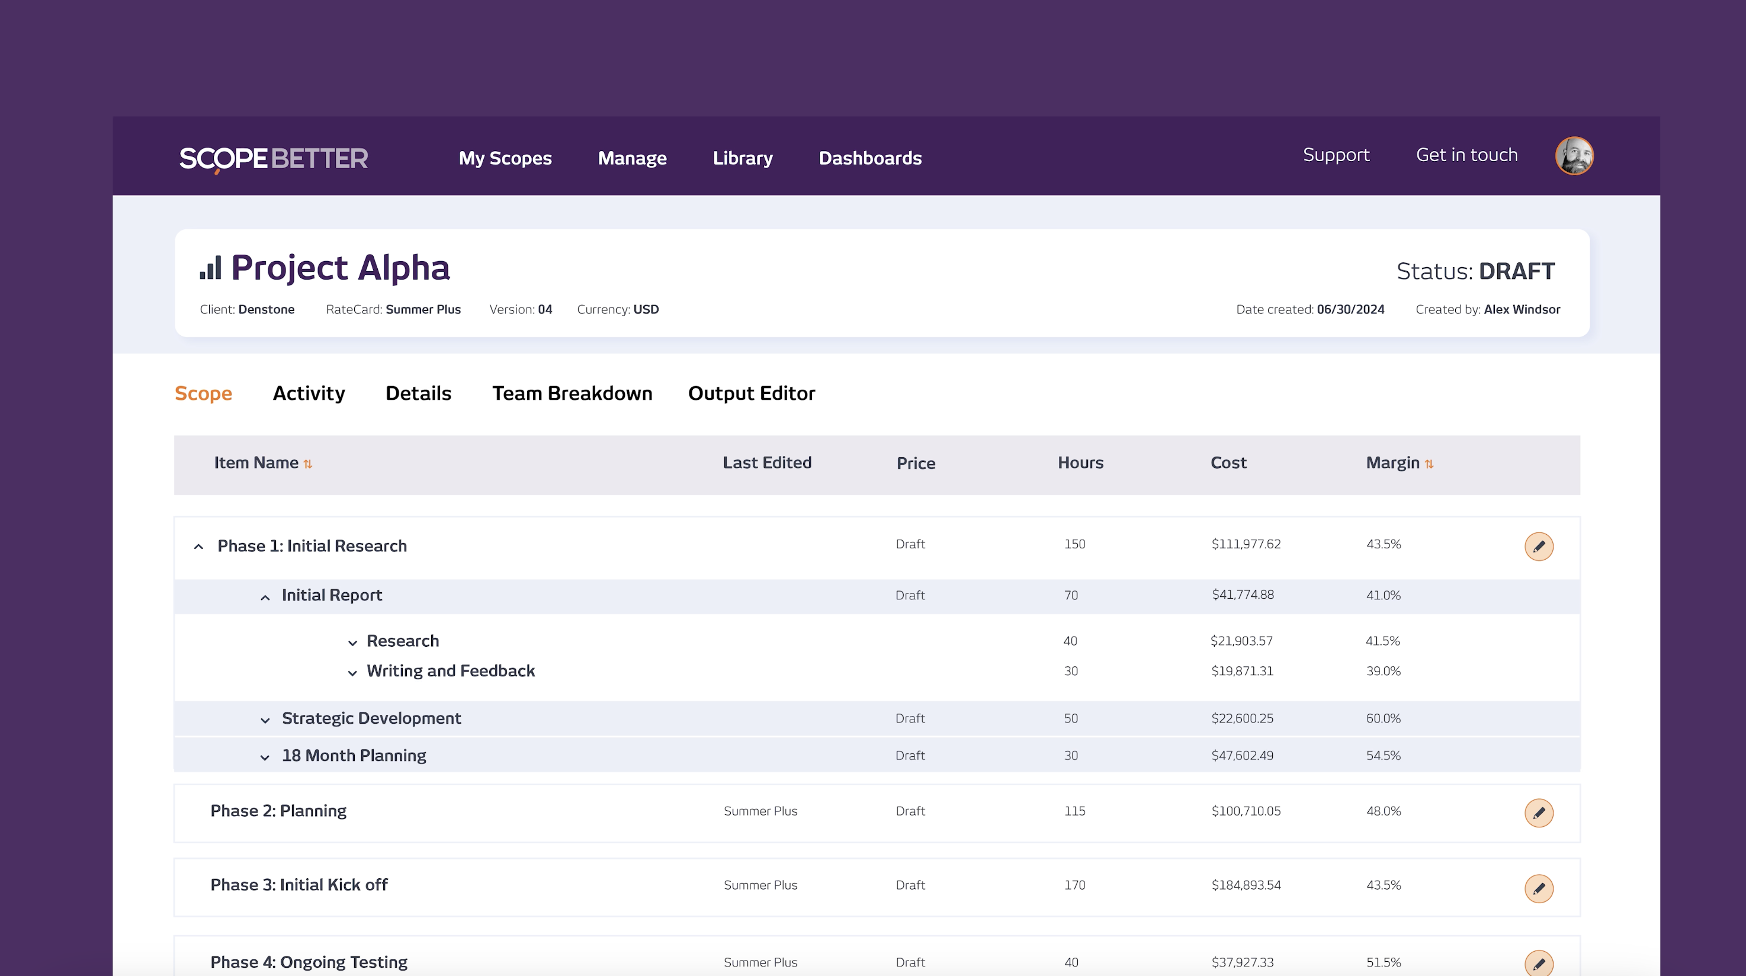The image size is (1746, 976).
Task: Click the $100,710.05 cost value
Action: 1246,811
